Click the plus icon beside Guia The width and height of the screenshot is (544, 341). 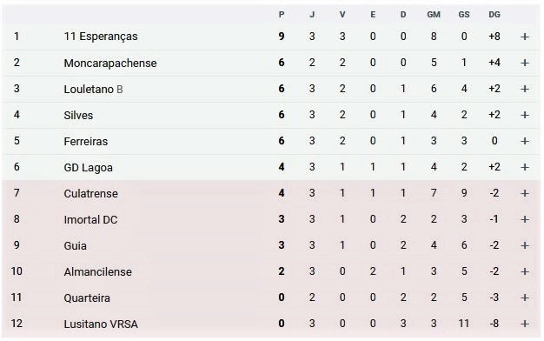pyautogui.click(x=525, y=245)
